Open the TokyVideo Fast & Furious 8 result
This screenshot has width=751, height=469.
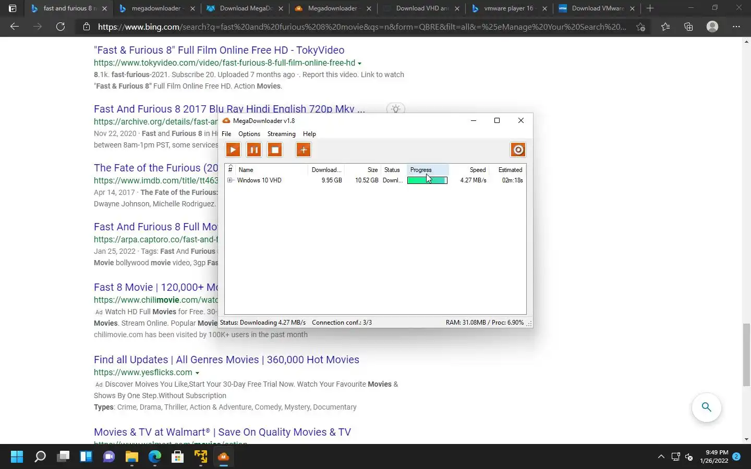coord(219,50)
